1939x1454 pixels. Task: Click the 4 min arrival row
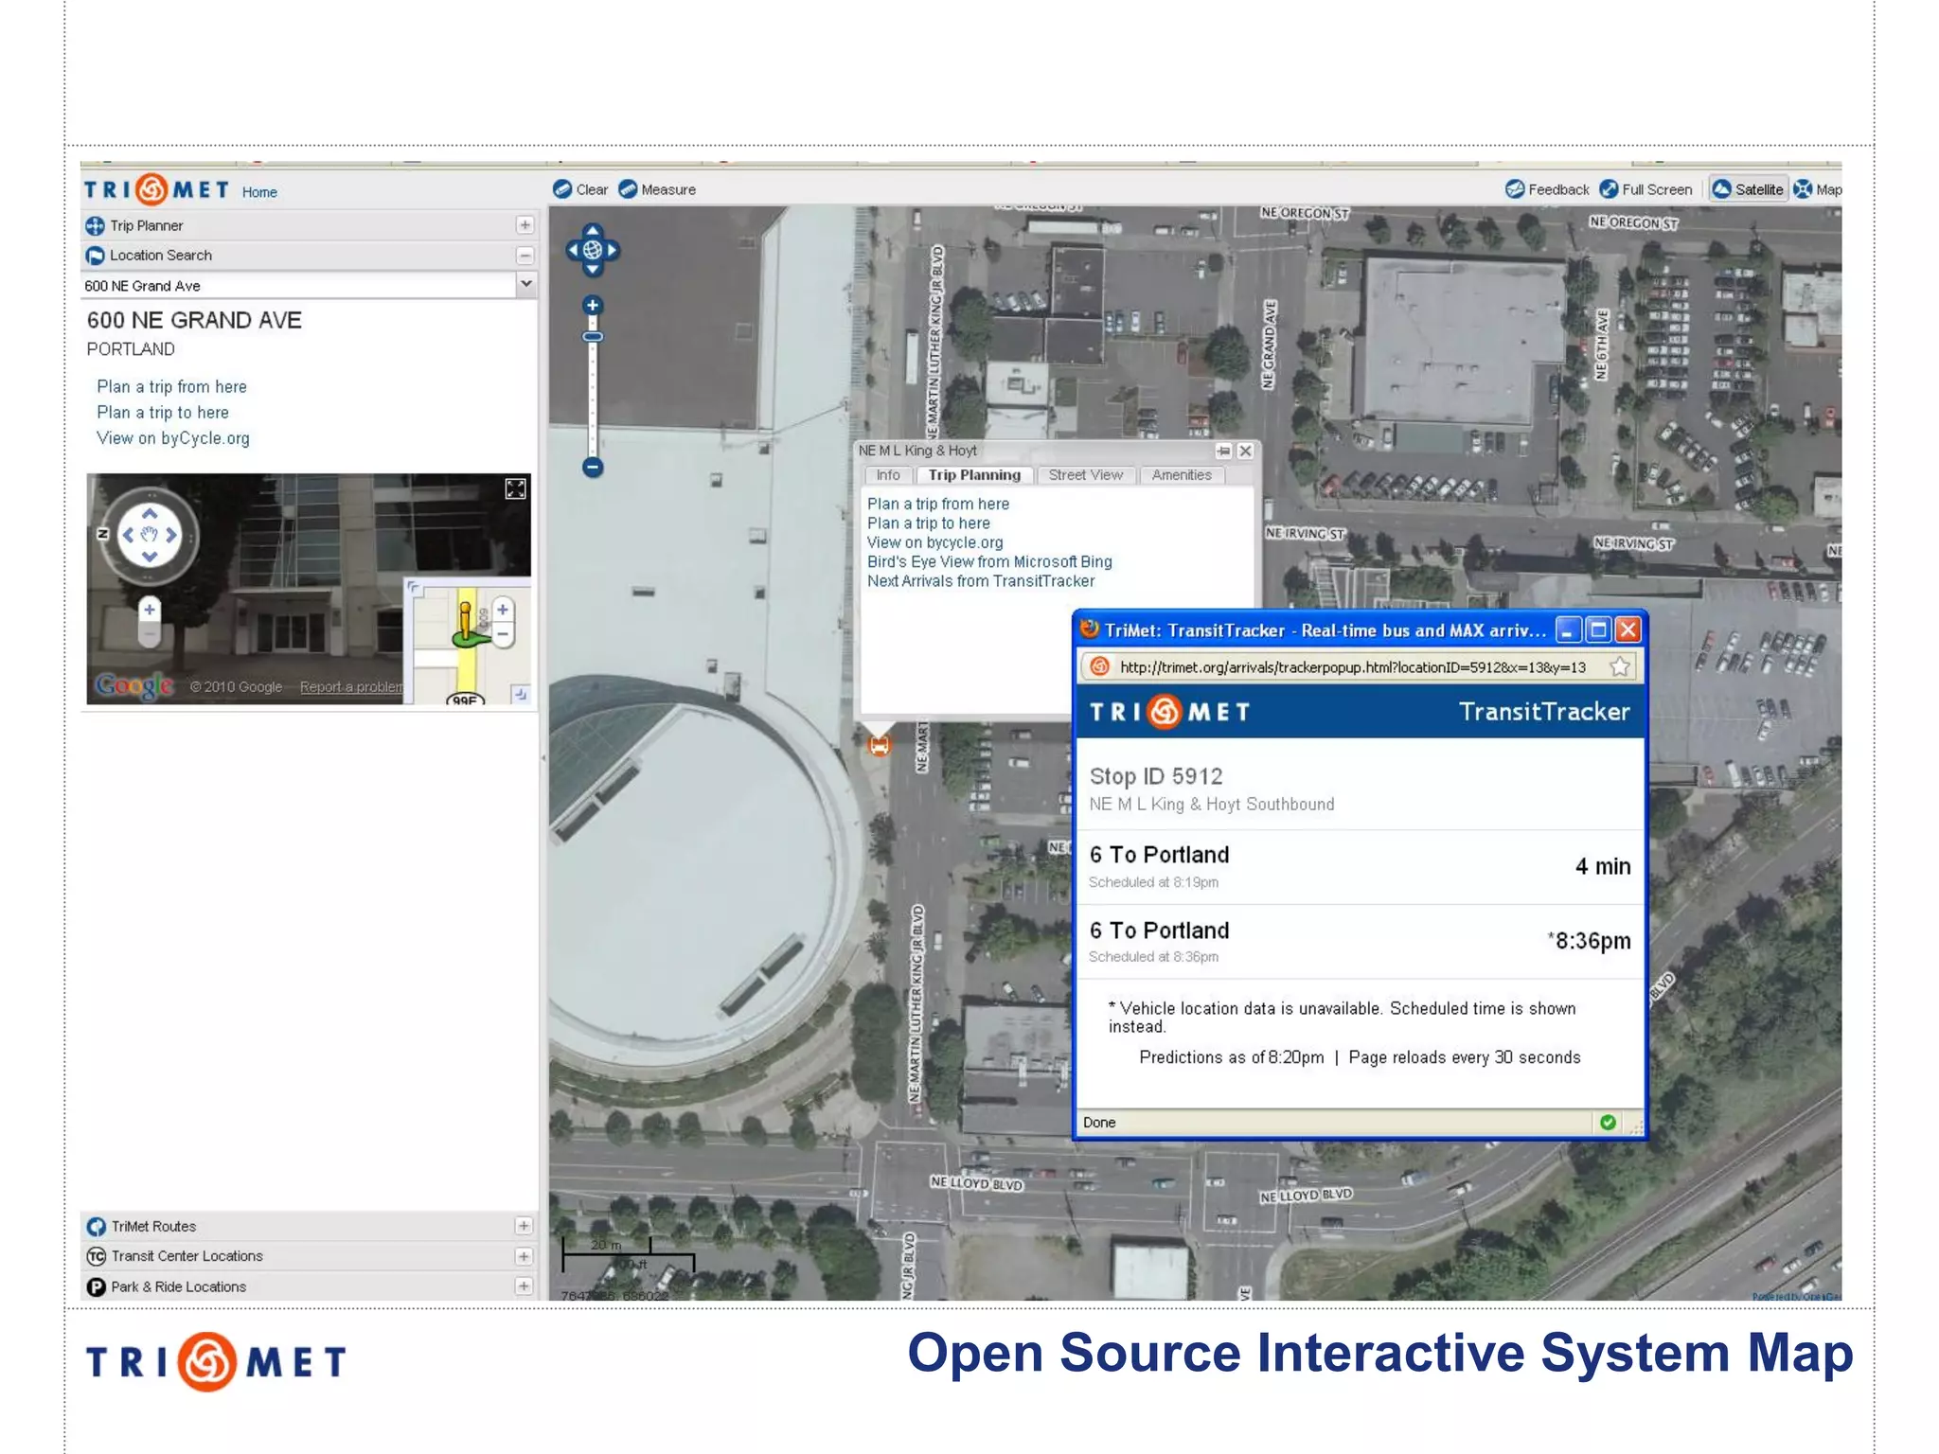point(1360,866)
